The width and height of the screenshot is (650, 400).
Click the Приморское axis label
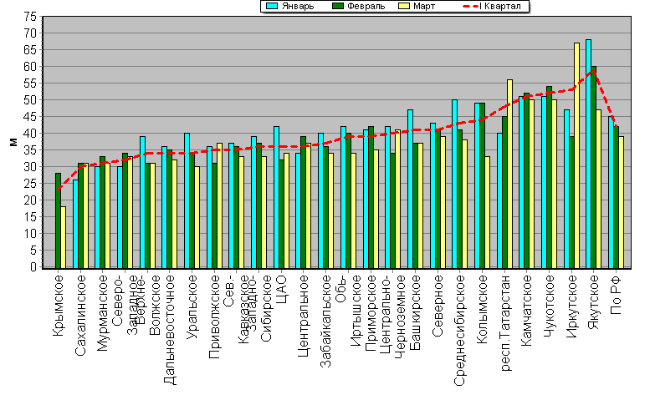pyautogui.click(x=371, y=312)
